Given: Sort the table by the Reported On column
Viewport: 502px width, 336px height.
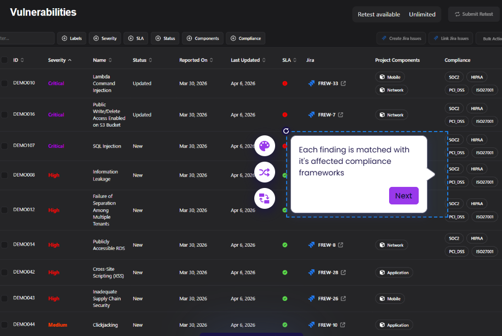Looking at the screenshot, I should [196, 60].
